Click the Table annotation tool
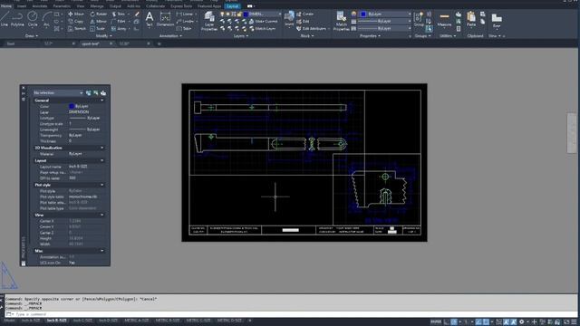Image resolution: width=580 pixels, height=326 pixels. [x=184, y=28]
